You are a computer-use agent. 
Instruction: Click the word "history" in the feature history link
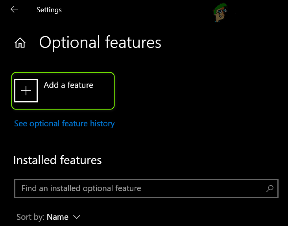[x=102, y=124]
